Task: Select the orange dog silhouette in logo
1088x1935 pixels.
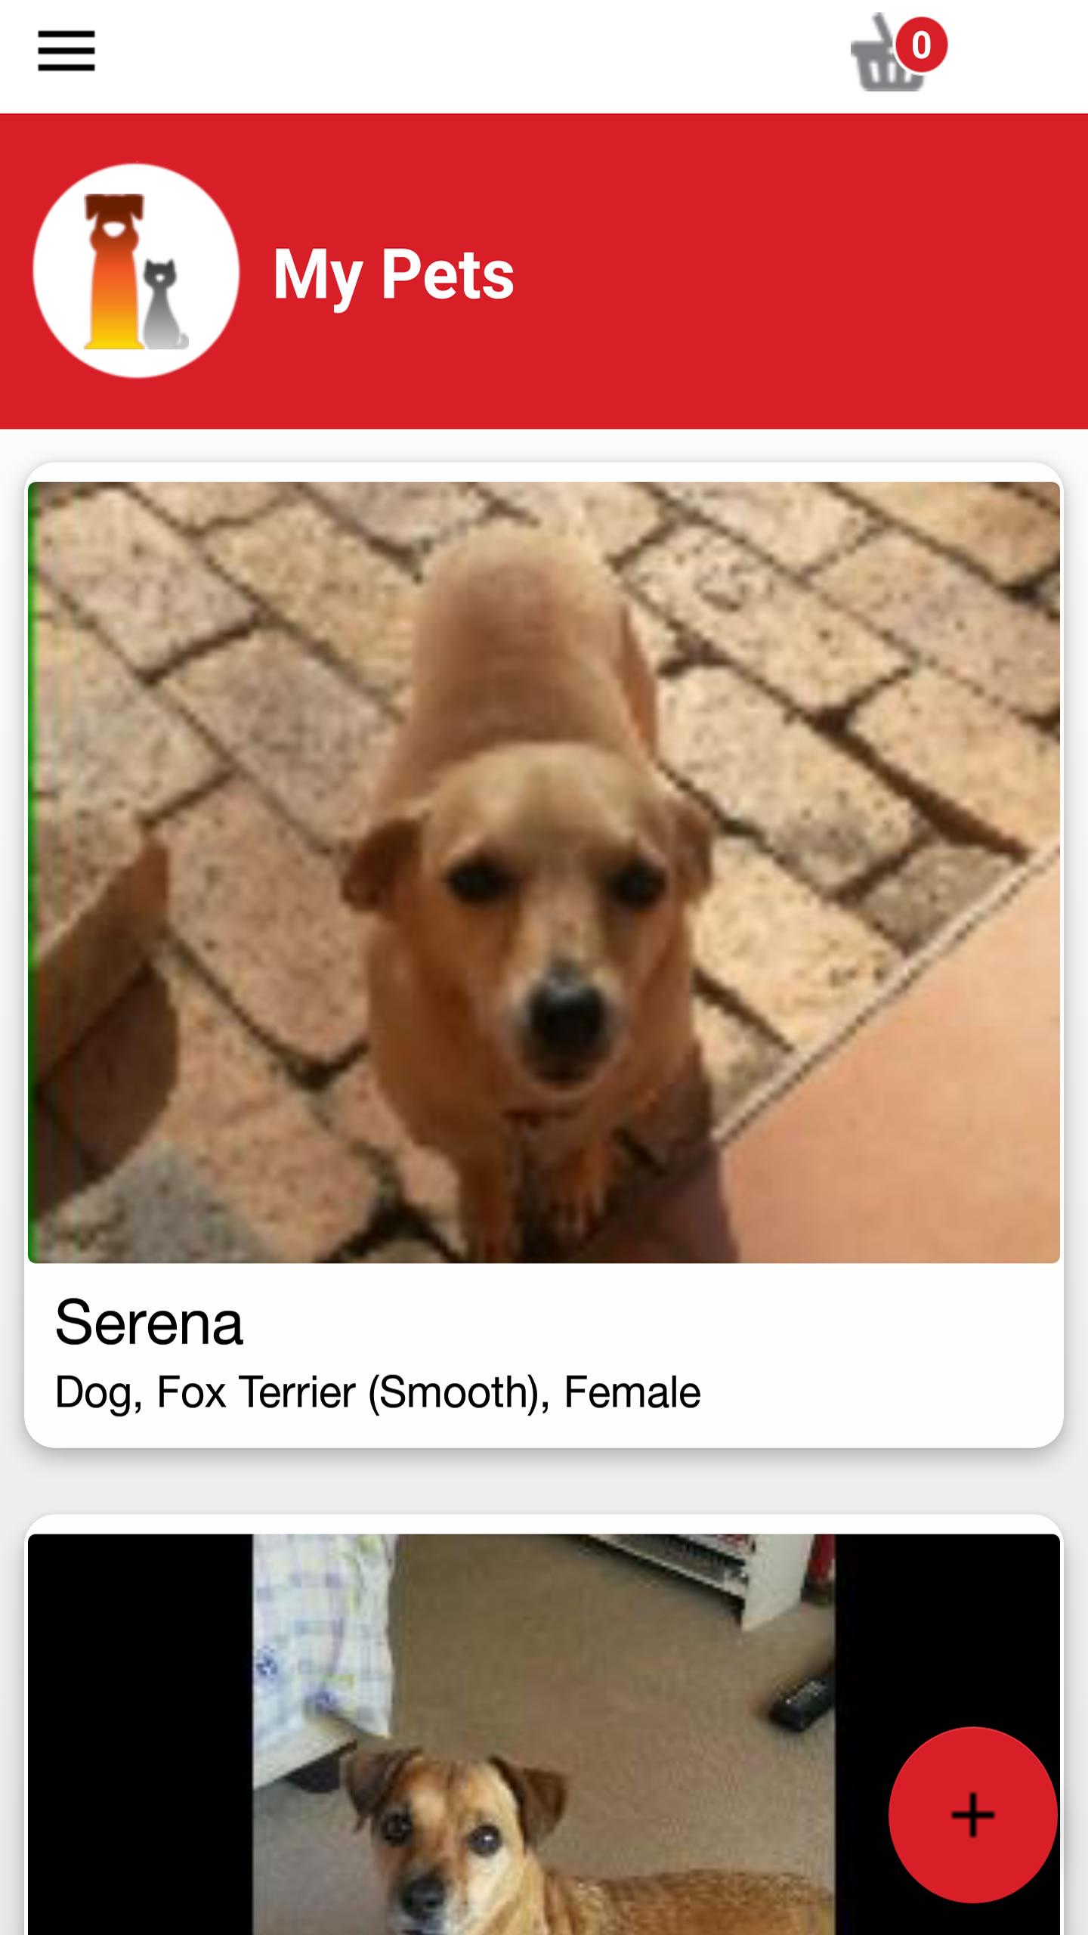Action: pyautogui.click(x=115, y=271)
